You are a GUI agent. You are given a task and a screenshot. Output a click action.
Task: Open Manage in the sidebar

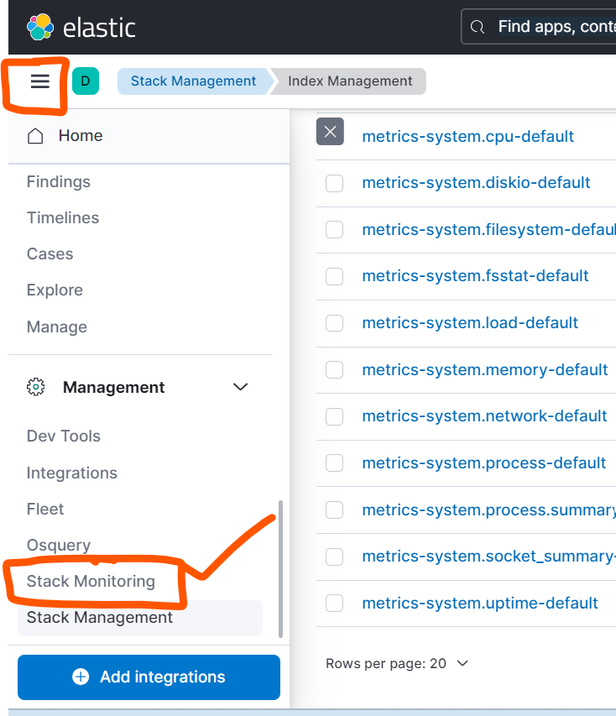56,327
